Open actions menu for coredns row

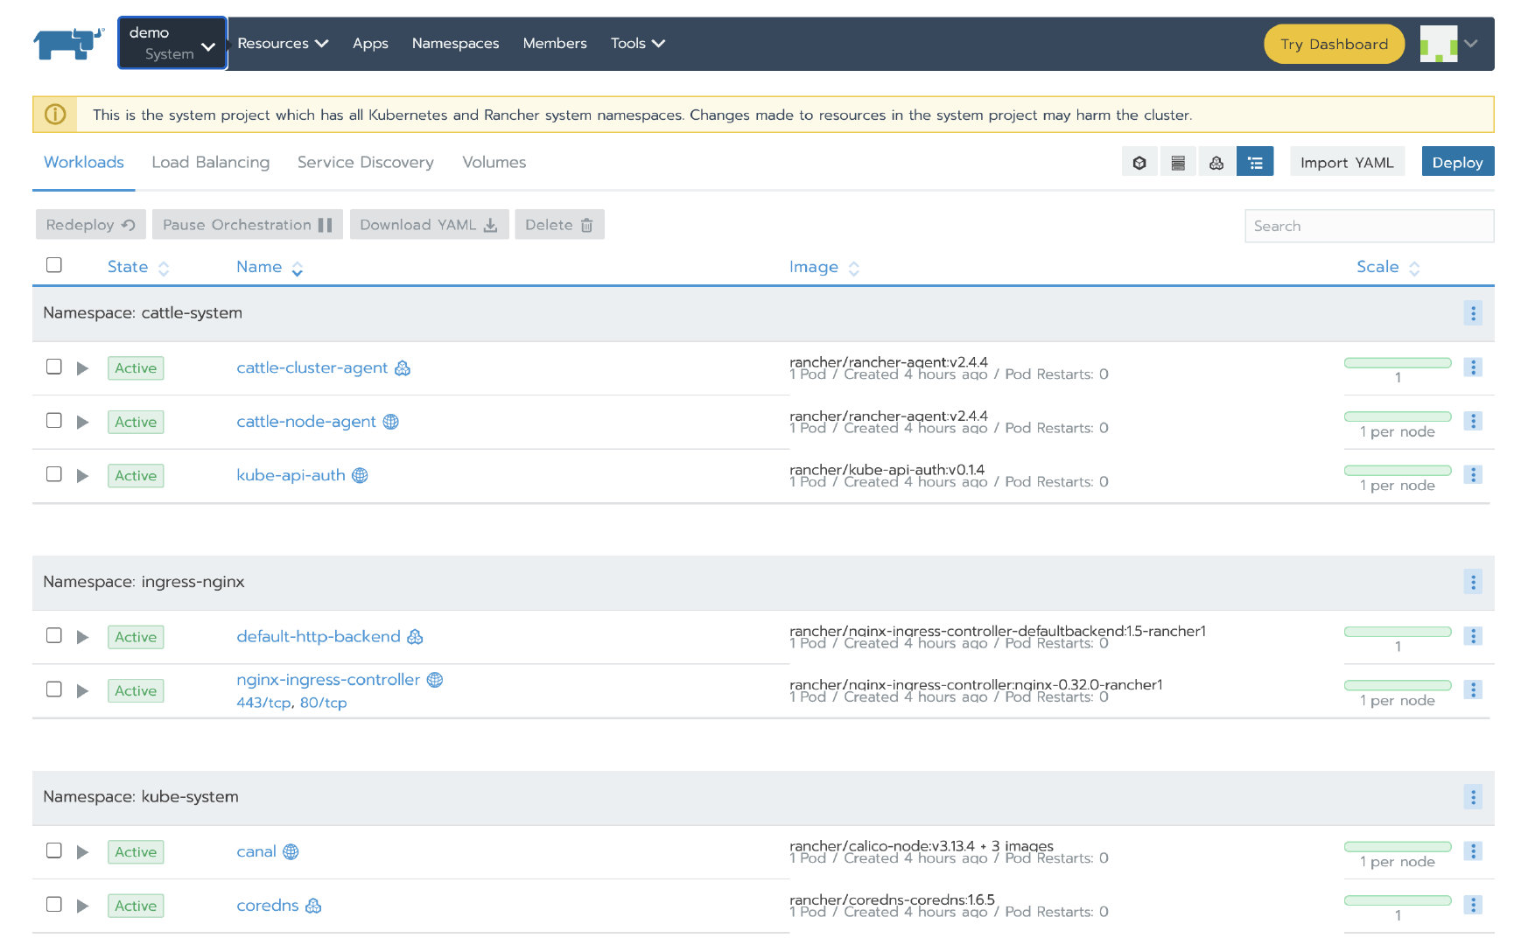(x=1473, y=905)
